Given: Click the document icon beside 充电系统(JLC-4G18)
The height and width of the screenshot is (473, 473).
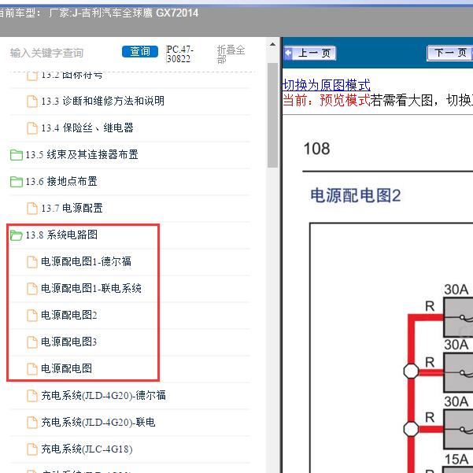Looking at the screenshot, I should click(32, 449).
